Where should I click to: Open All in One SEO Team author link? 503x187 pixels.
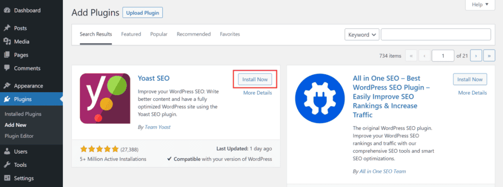click(x=383, y=171)
